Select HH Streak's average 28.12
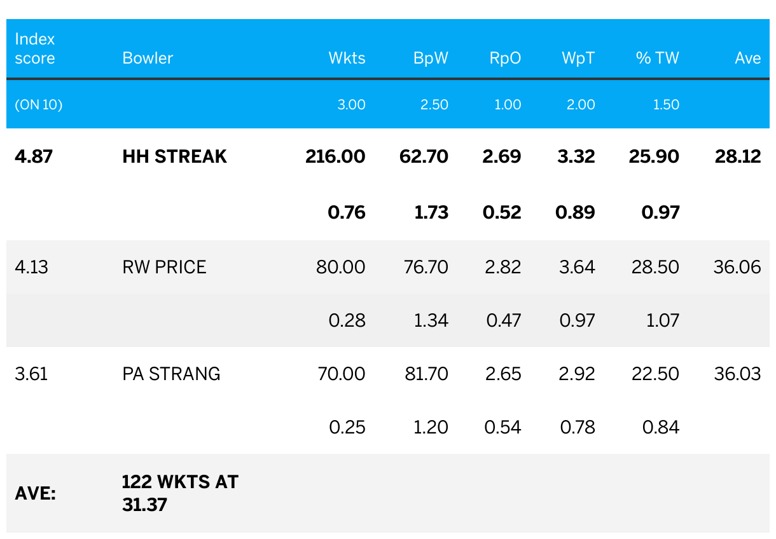Screen dimensions: 776x539 pos(738,157)
